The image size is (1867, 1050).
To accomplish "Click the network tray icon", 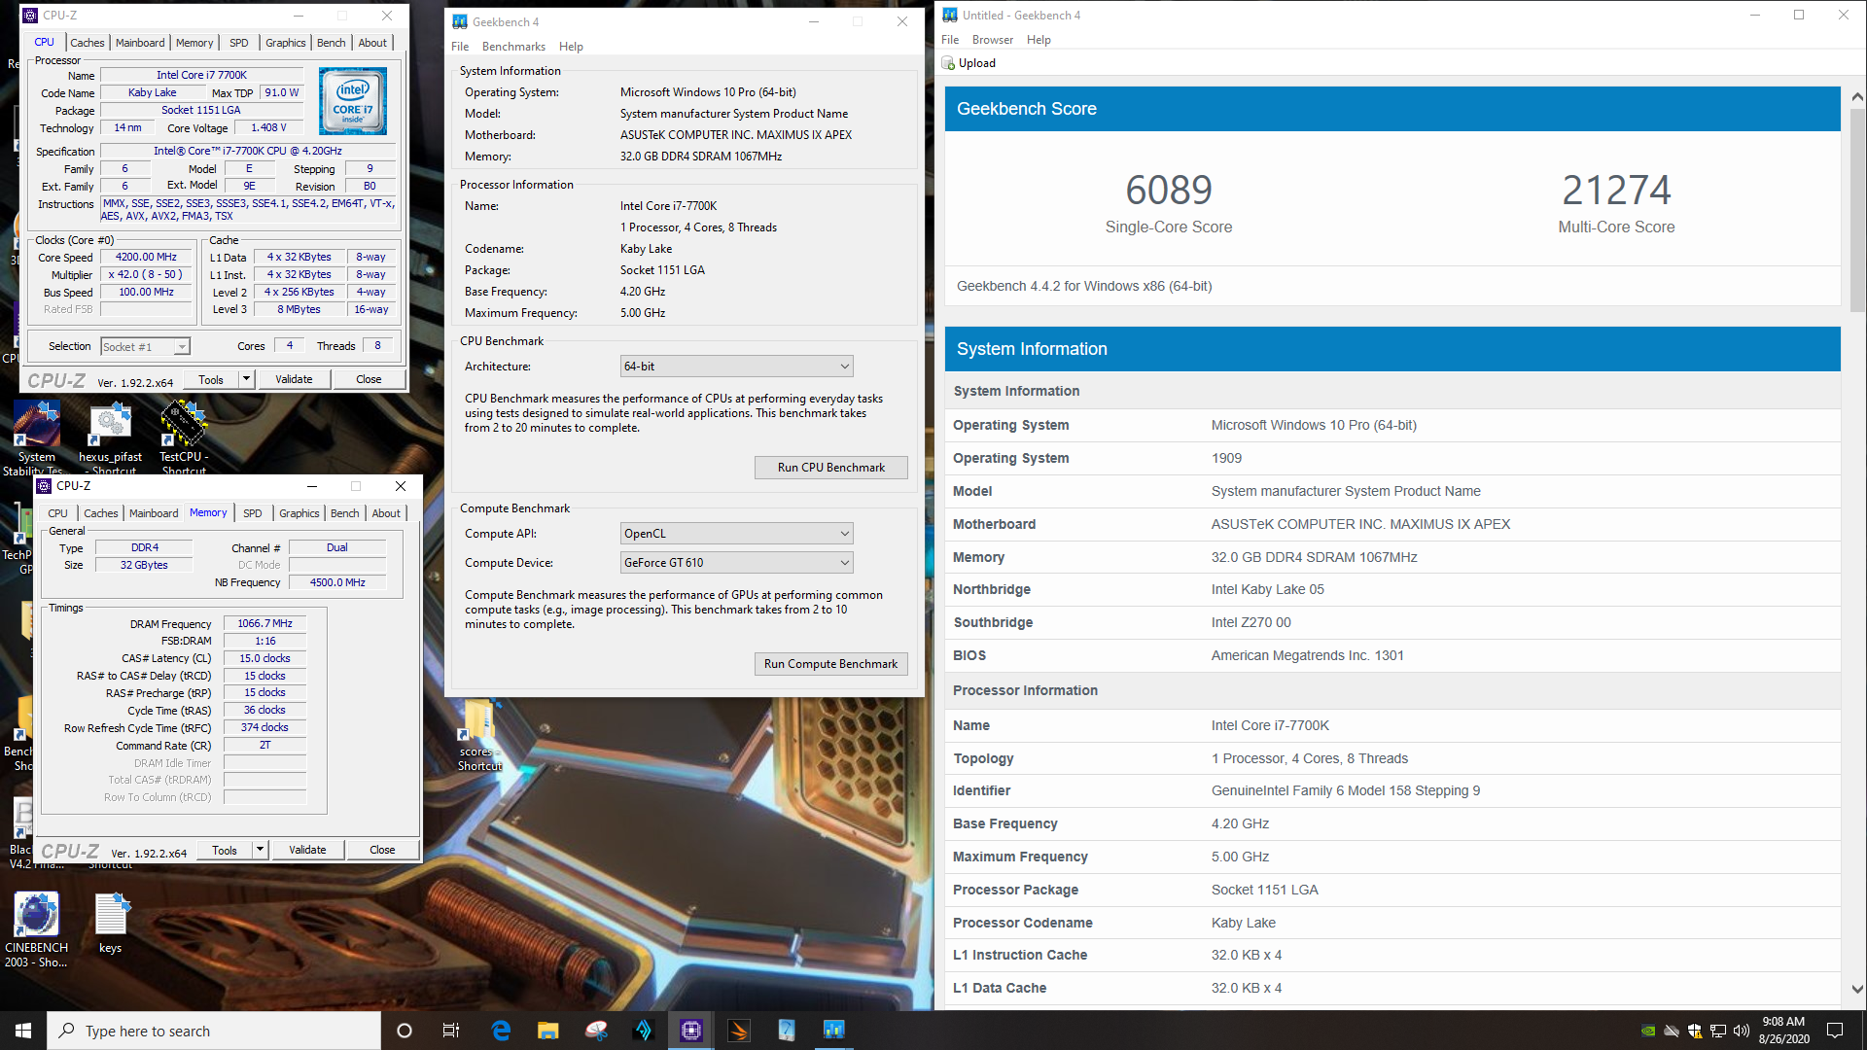I will pos(1718,1031).
